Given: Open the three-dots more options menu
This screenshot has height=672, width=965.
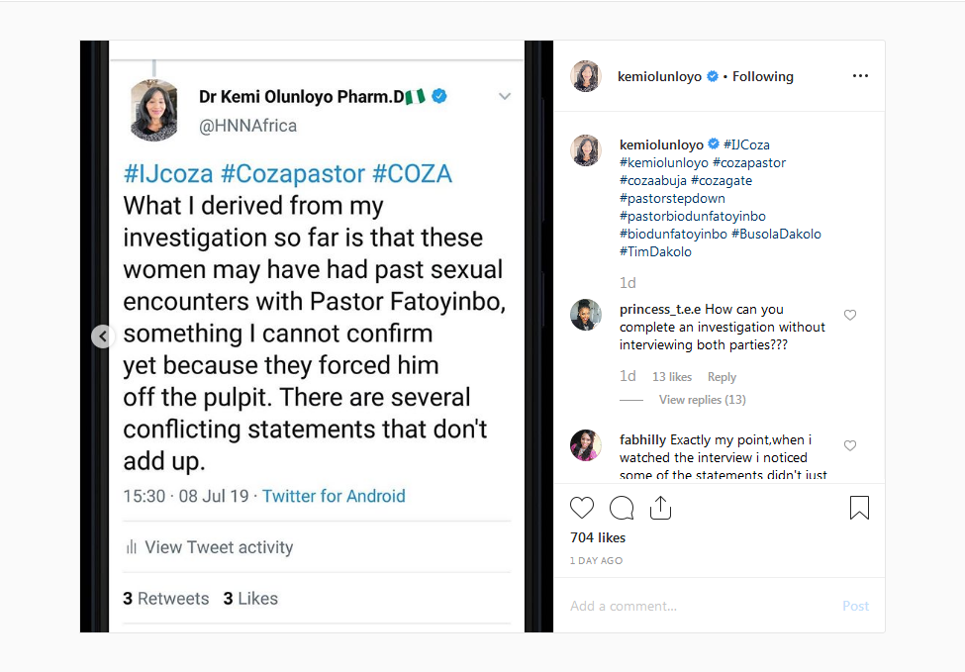Looking at the screenshot, I should (x=860, y=76).
